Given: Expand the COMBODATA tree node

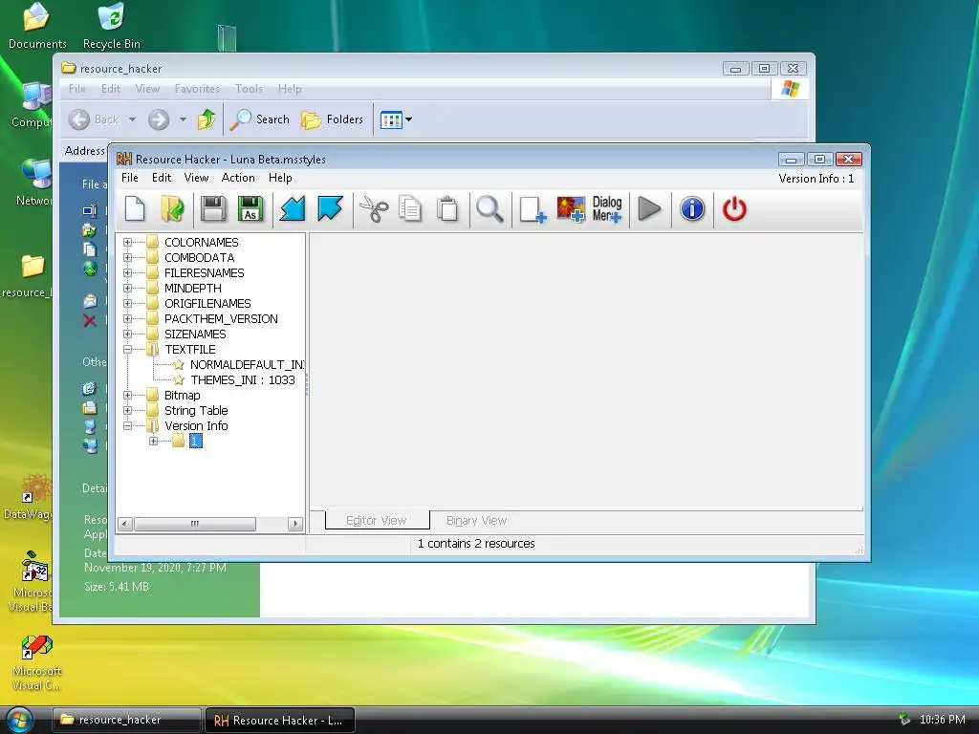Looking at the screenshot, I should point(127,257).
